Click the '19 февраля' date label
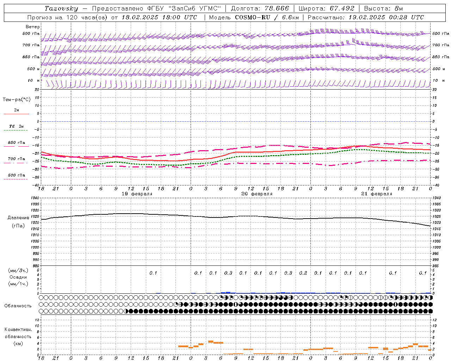Screen dimensions: 451x361 click(137, 194)
